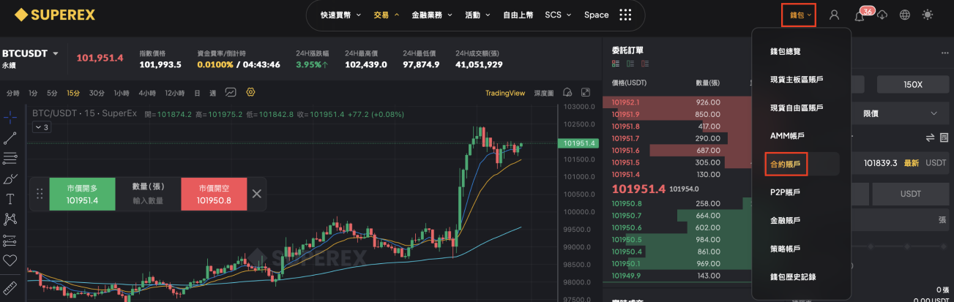Screen dimensions: 954x302
Task: Expand the 金融業務 menu
Action: tap(432, 15)
